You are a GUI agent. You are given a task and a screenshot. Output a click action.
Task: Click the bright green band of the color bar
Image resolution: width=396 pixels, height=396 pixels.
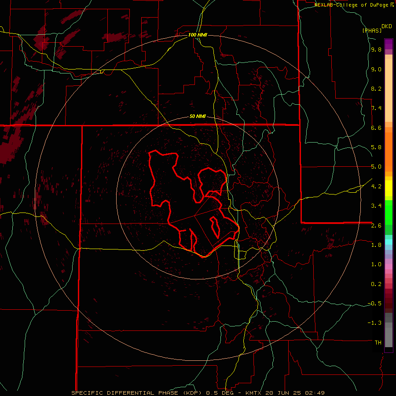coord(389,212)
